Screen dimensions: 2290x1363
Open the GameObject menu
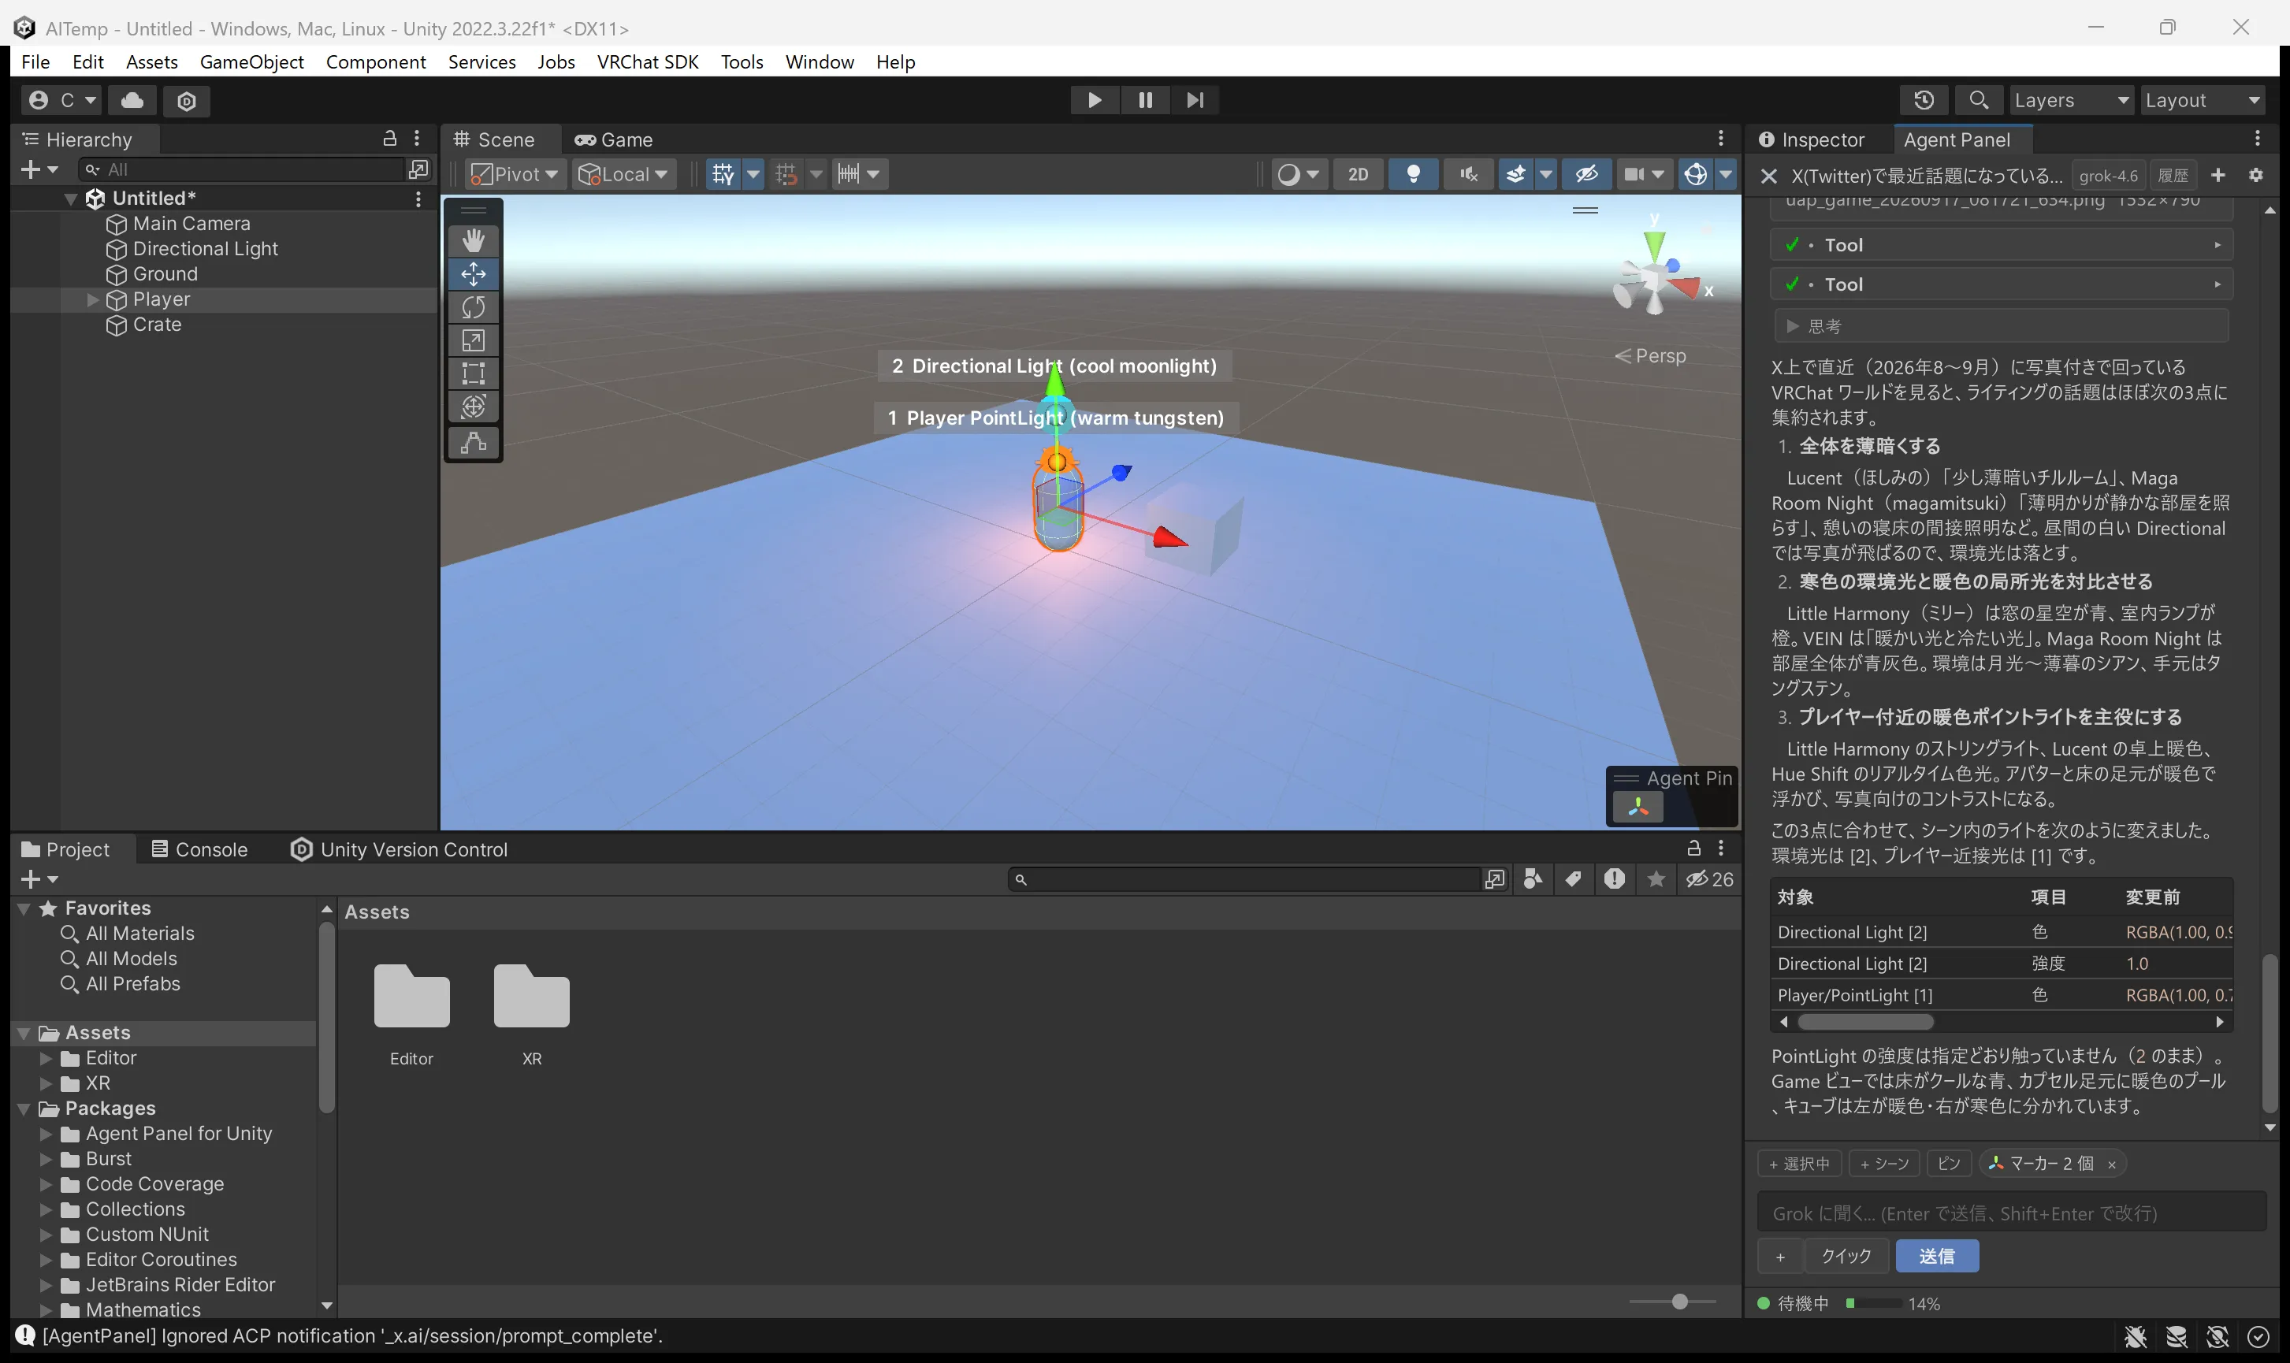tap(251, 61)
